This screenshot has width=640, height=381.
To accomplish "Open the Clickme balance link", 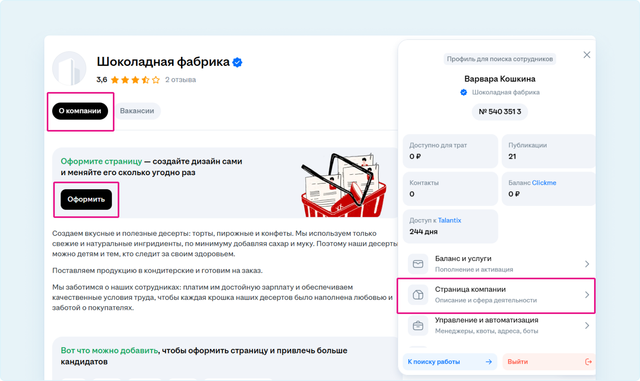I will 544,183.
